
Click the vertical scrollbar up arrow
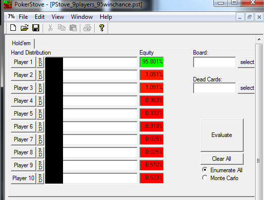[x=259, y=39]
